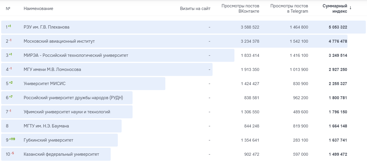Click the +7 rank change indicator
Viewport: 367px width, 161px height.
(11, 97)
